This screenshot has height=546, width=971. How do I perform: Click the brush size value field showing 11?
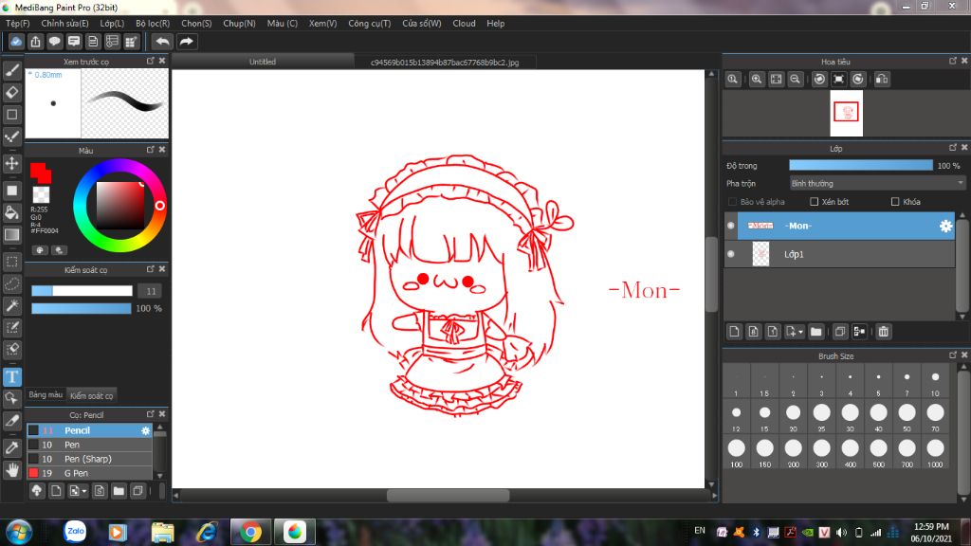point(151,291)
